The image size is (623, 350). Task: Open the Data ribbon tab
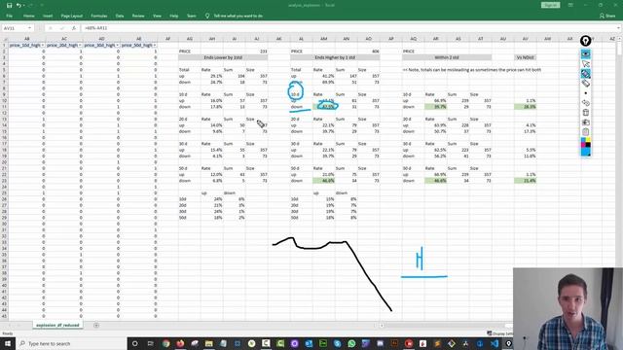point(120,16)
